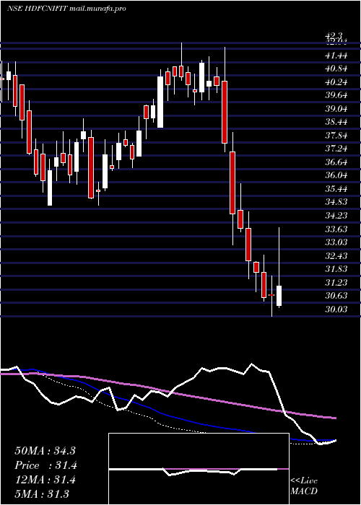The width and height of the screenshot is (361, 505).
Task: Open the MACD inset panel
Action: coord(199,469)
